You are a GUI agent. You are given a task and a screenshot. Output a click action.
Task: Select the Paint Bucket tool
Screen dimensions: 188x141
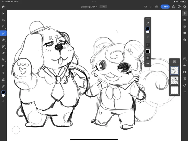pos(3,60)
